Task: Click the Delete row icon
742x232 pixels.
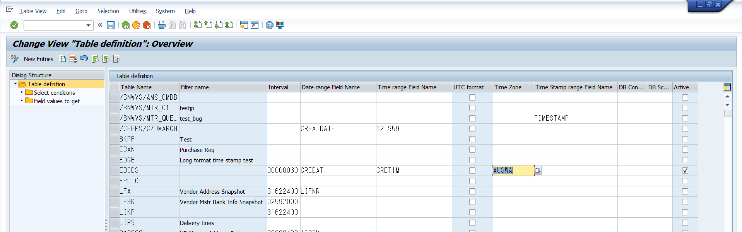Action: click(73, 59)
